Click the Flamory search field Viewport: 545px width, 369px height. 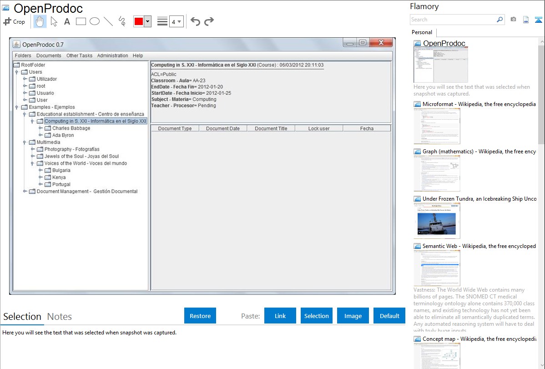(453, 20)
